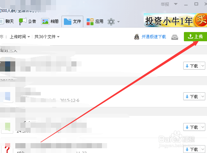207x153 pixels.
Task: Click the blue file icon of the 2015-12-6 file
Action: [x=6, y=97]
